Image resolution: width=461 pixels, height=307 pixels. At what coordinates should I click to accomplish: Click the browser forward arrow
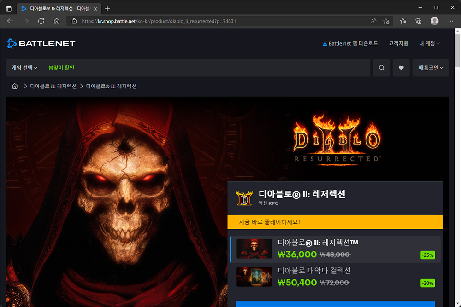[x=26, y=21]
